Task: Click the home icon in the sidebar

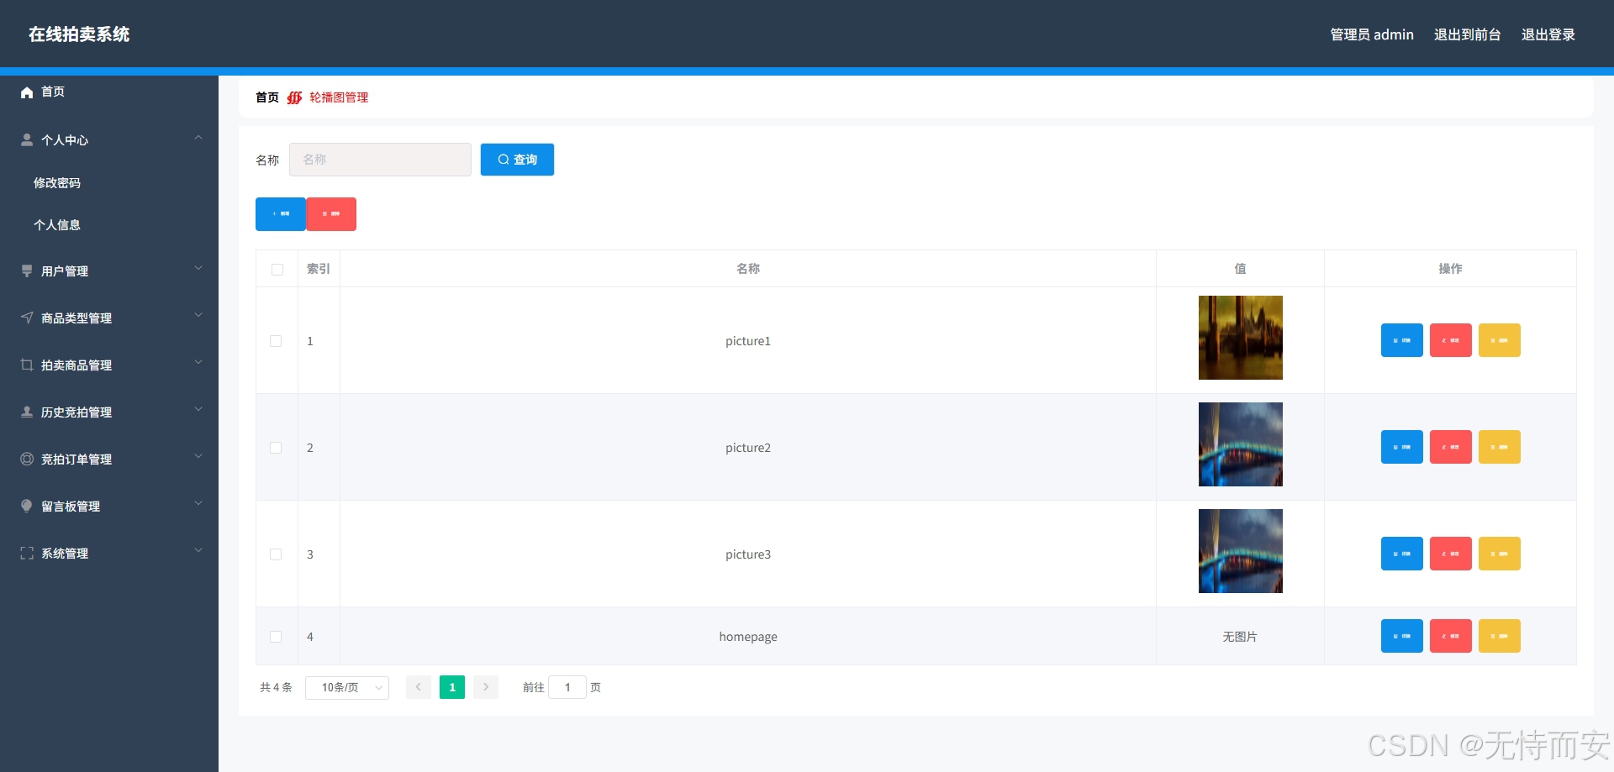Action: (27, 92)
